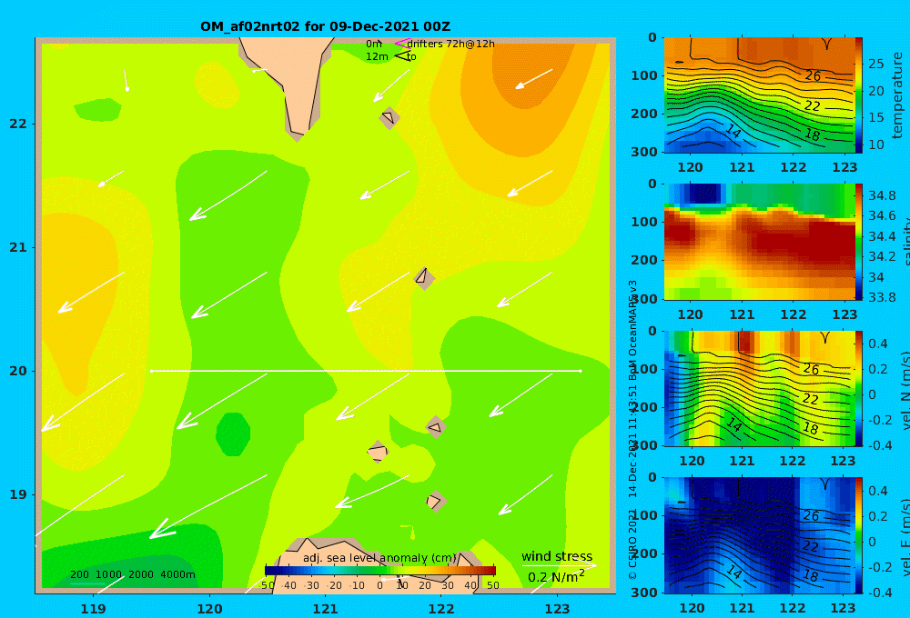Viewport: 910px width, 618px height.
Task: Click the '0.2 N/m²' value
Action: [x=556, y=577]
